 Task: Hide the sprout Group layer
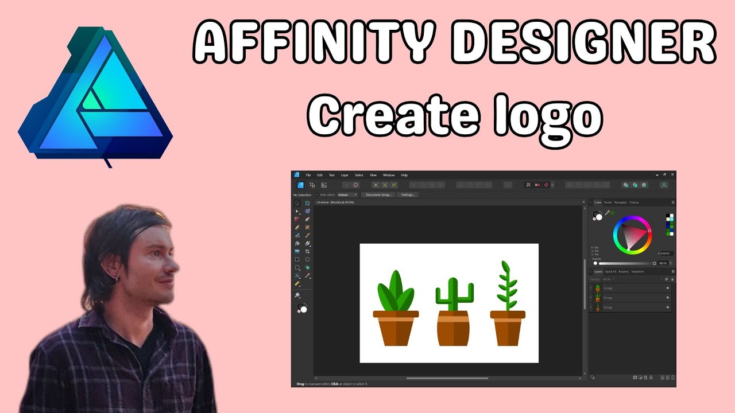point(668,307)
